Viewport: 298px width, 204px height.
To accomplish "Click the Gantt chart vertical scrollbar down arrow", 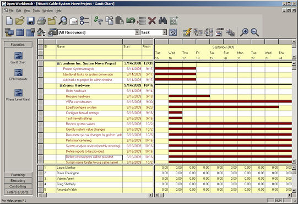I will pos(294,162).
